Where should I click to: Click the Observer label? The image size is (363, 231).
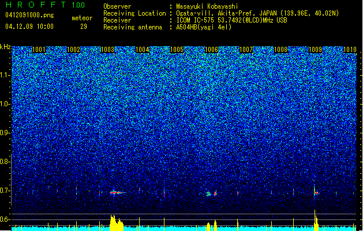[117, 6]
